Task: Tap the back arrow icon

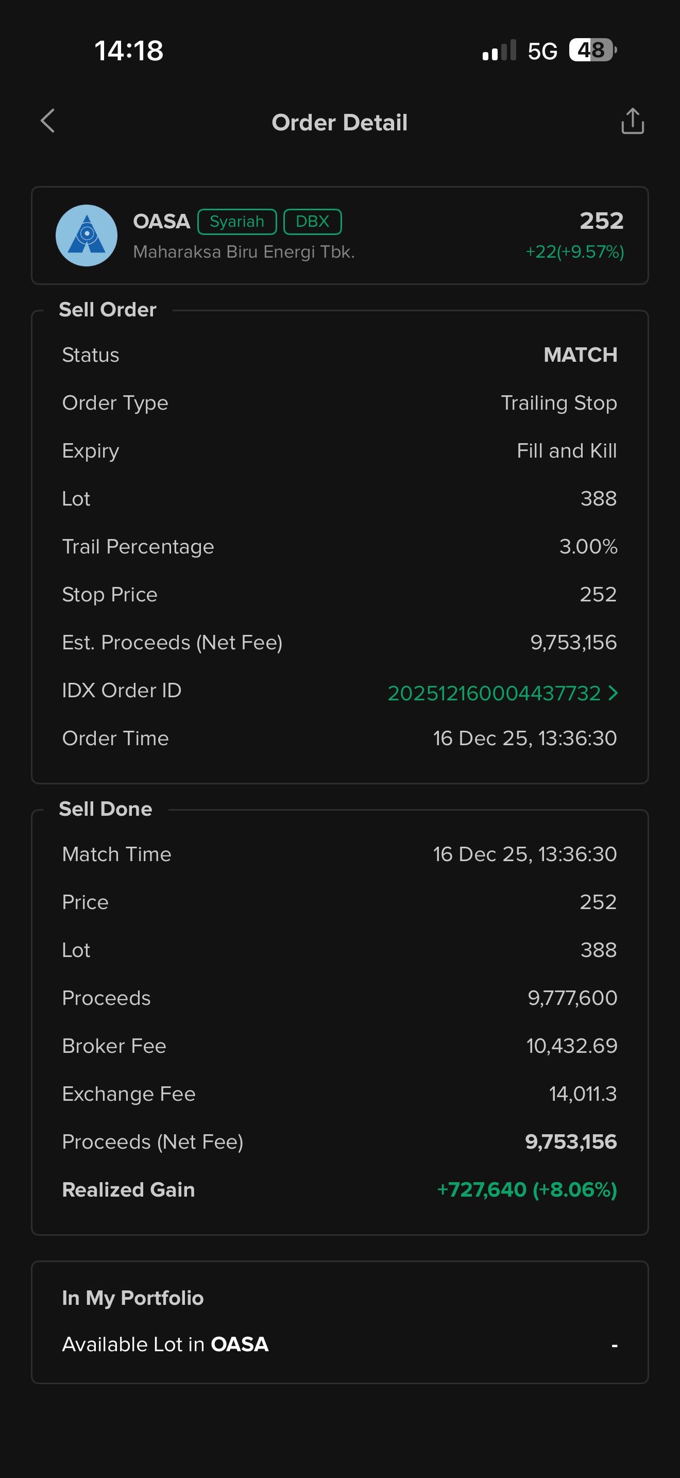Action: click(48, 121)
